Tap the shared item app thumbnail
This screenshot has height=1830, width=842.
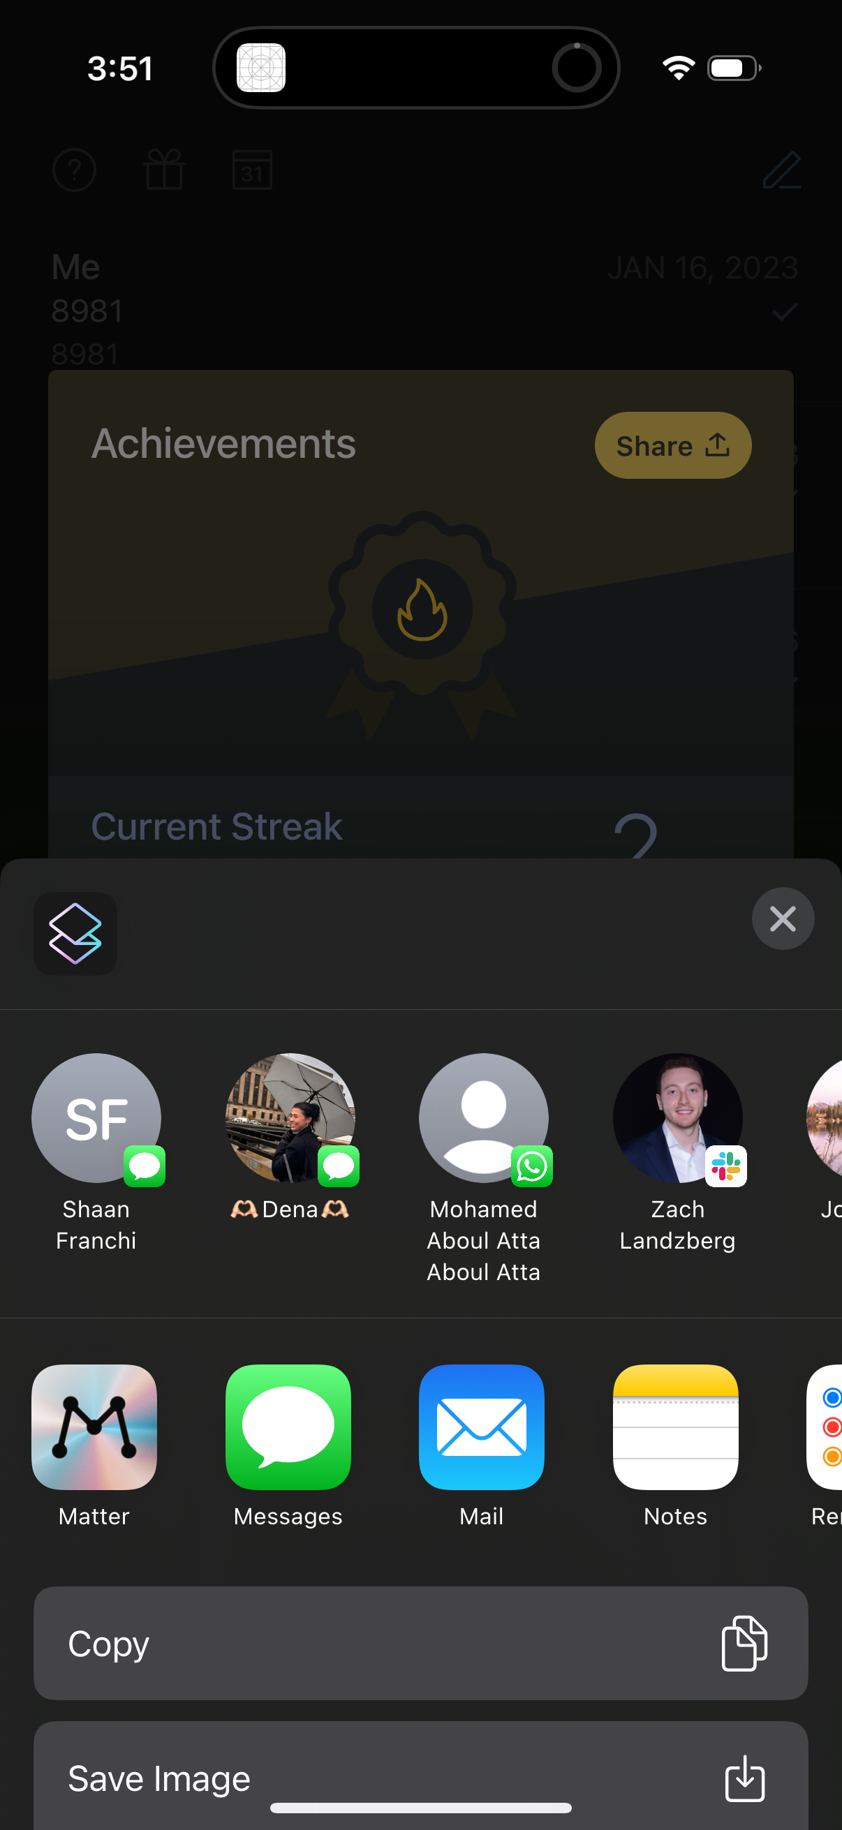(x=75, y=933)
